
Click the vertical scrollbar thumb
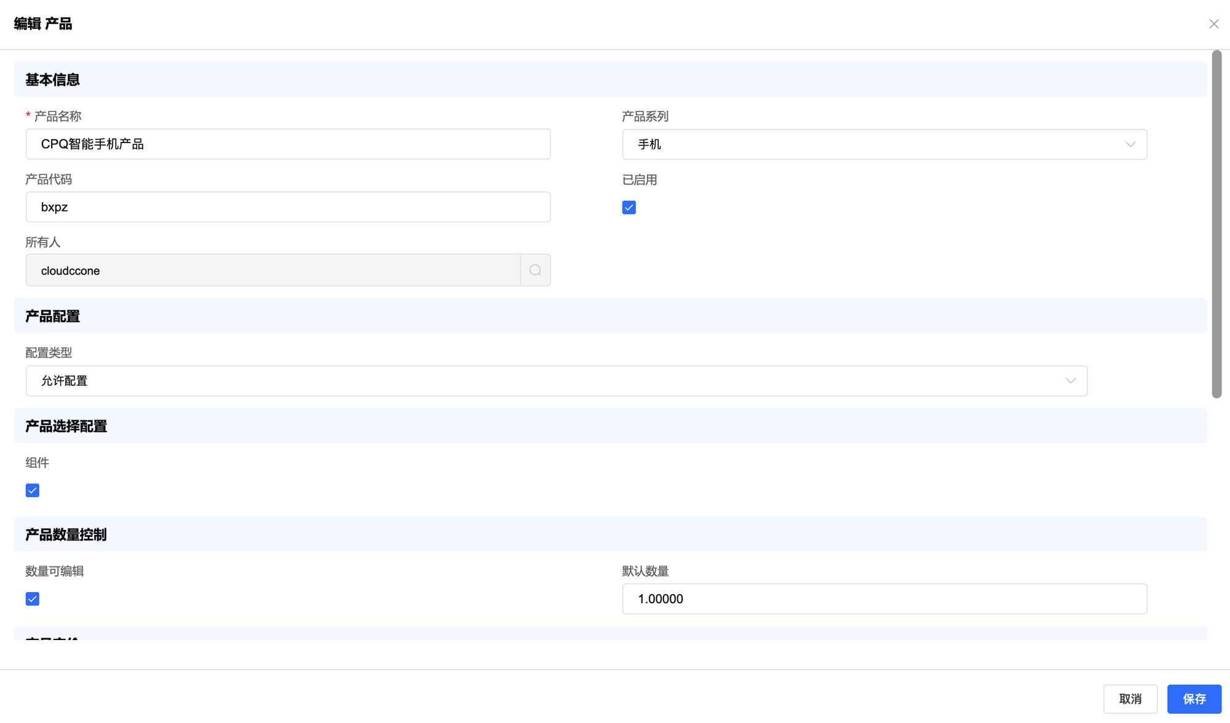(x=1216, y=224)
